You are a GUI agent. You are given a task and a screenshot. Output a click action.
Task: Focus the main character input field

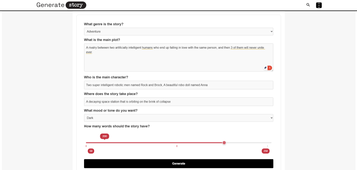click(178, 85)
